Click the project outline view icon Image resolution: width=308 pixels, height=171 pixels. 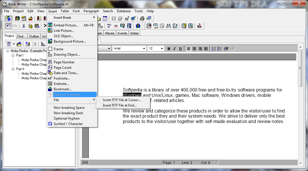point(9,44)
